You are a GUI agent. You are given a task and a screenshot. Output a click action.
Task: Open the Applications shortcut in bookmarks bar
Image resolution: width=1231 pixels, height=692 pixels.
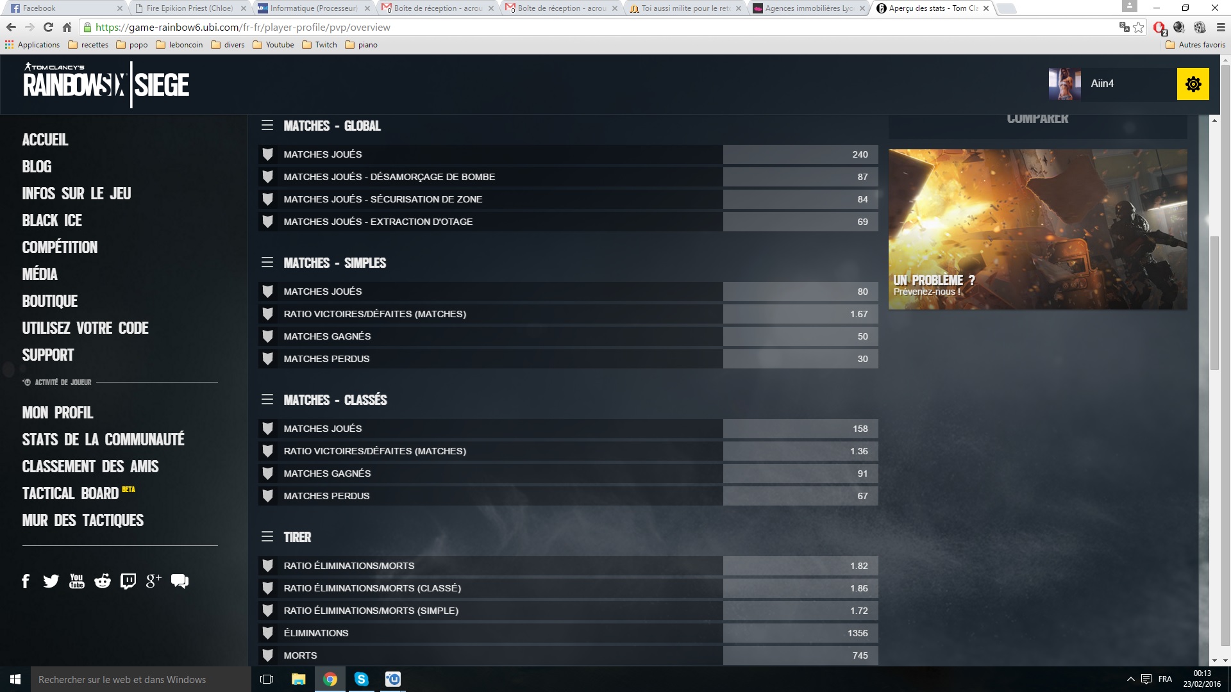(x=32, y=45)
